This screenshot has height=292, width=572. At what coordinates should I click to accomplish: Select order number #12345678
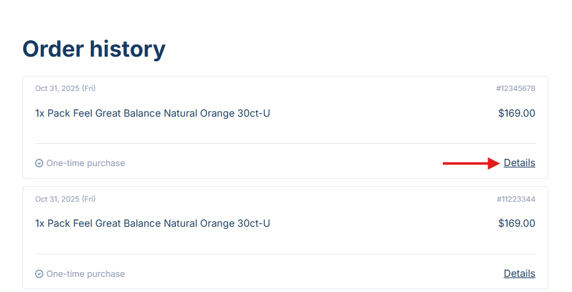[515, 88]
